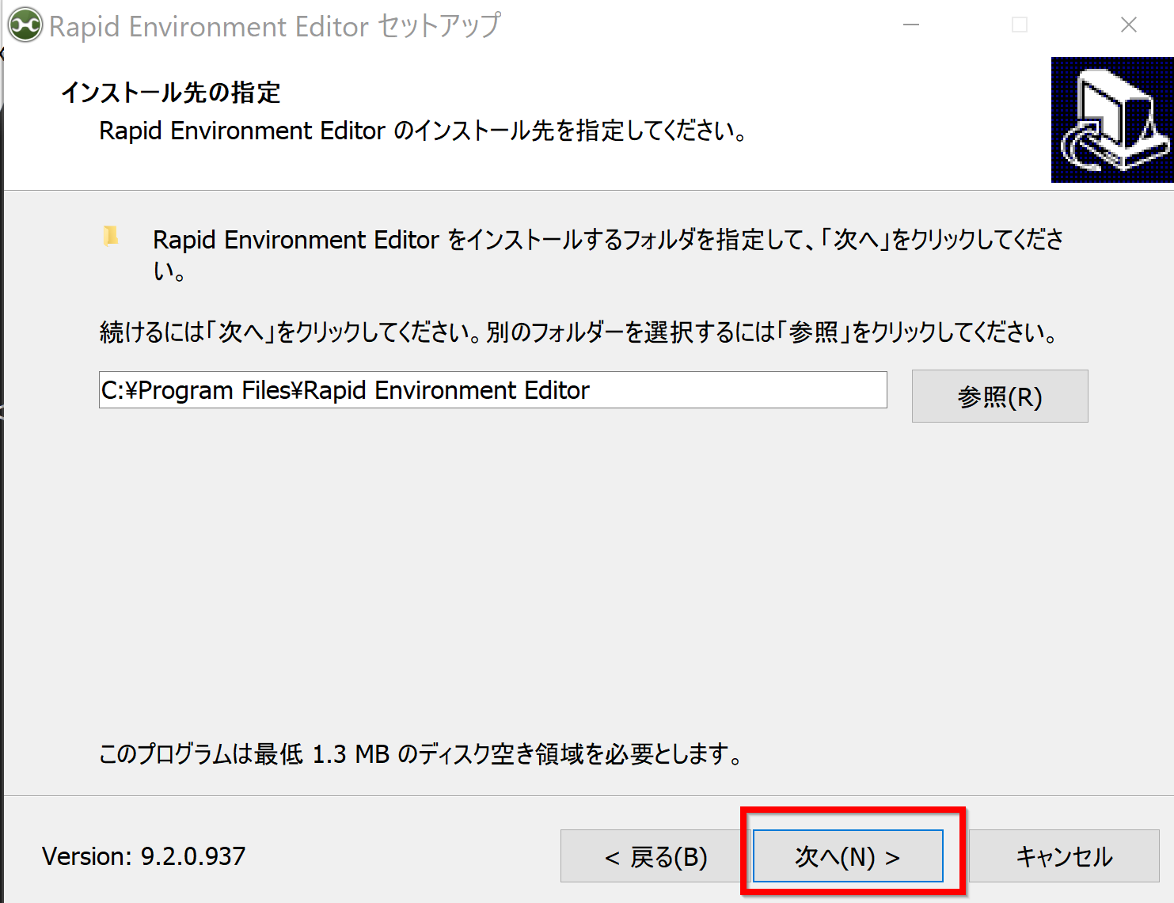Click the instruction text beside the folder icon
The image size is (1174, 903).
[607, 240]
